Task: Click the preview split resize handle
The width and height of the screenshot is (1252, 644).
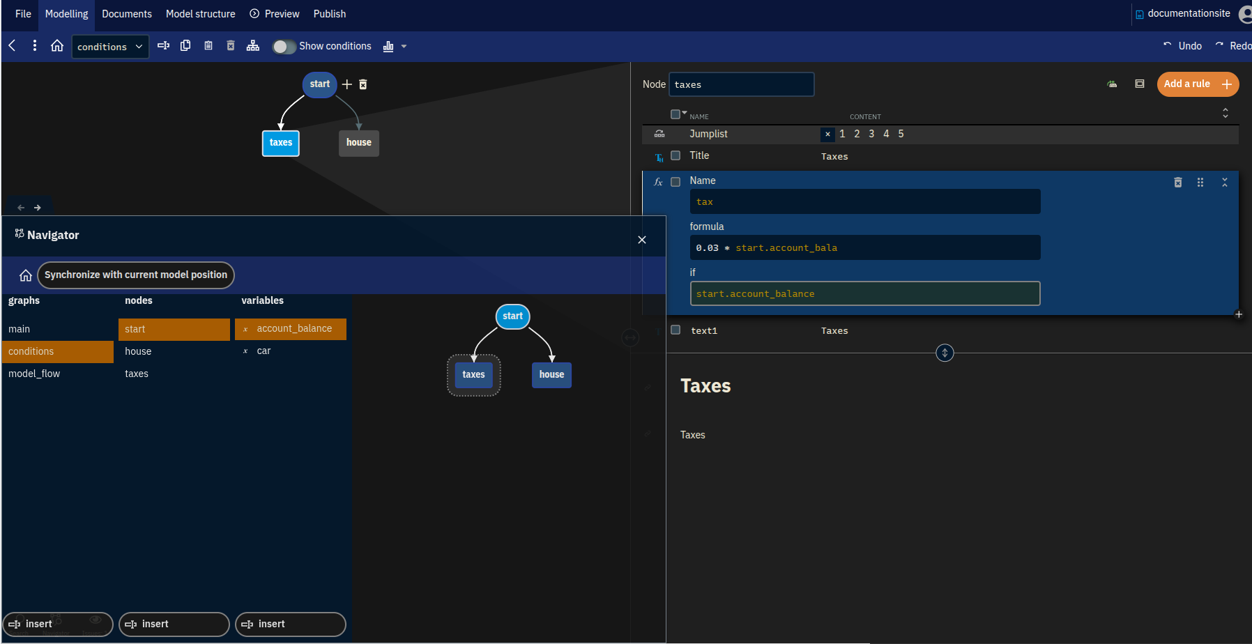Action: pos(945,353)
